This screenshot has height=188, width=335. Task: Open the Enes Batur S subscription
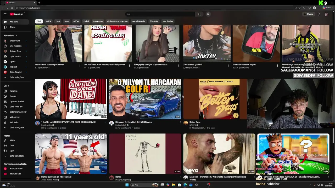click(x=16, y=41)
